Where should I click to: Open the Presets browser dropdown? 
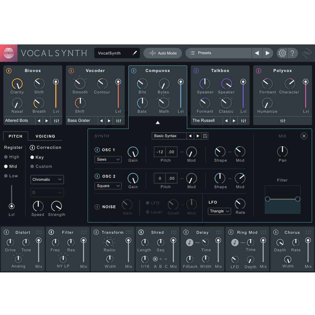coord(218,53)
